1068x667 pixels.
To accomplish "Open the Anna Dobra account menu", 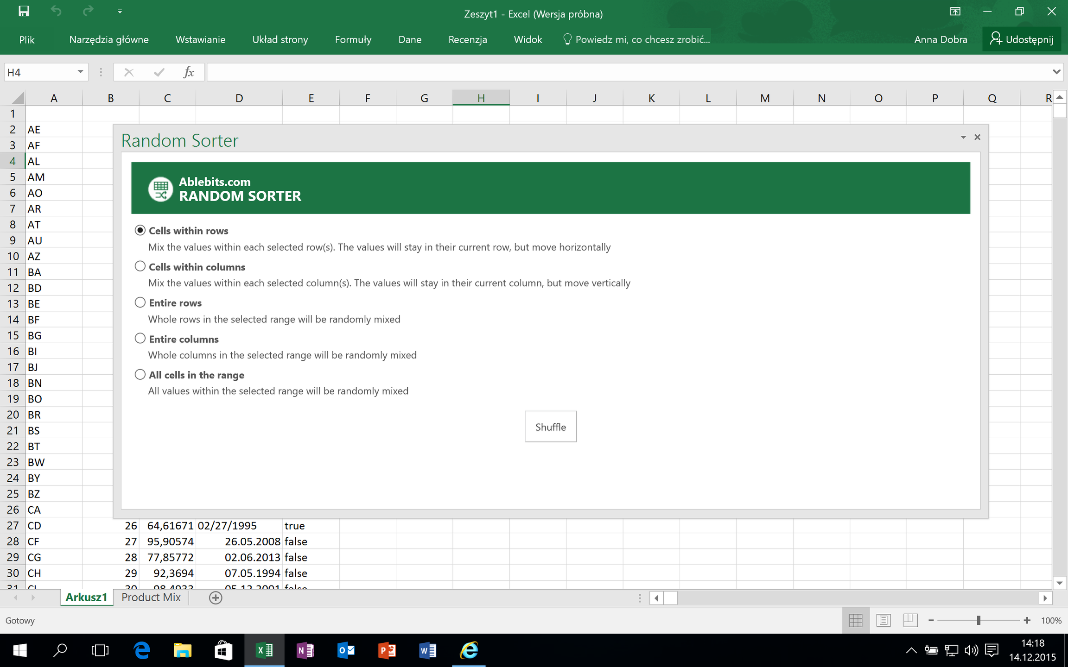I will [x=941, y=40].
